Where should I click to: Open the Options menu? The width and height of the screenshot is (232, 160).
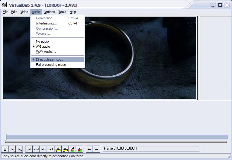49,12
